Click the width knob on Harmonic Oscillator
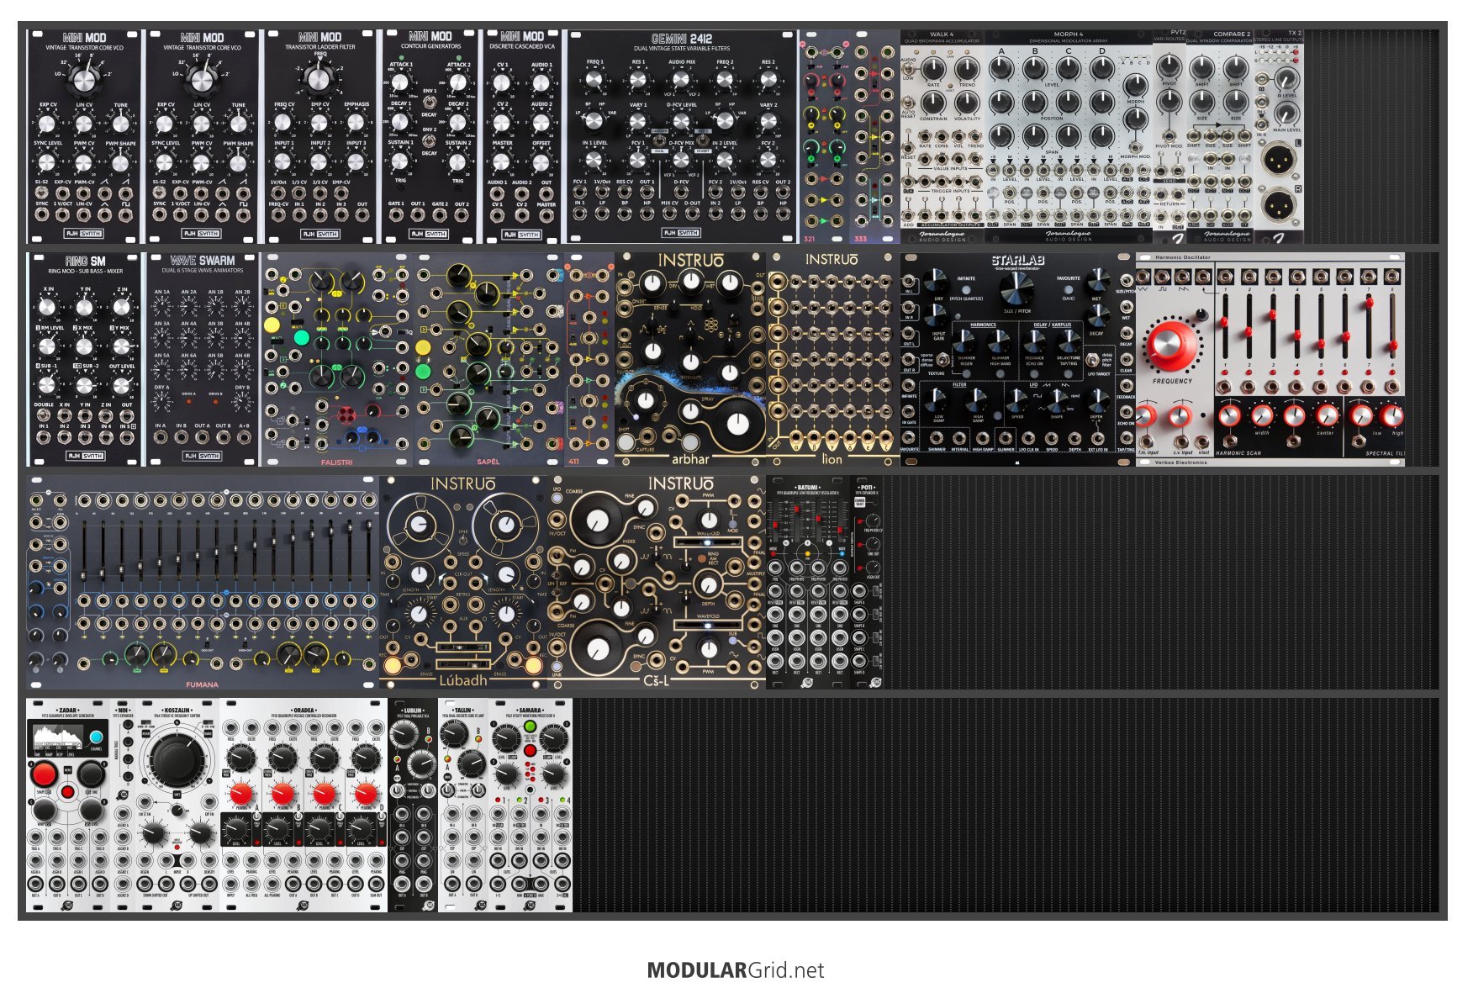This screenshot has width=1473, height=988. point(1262,415)
